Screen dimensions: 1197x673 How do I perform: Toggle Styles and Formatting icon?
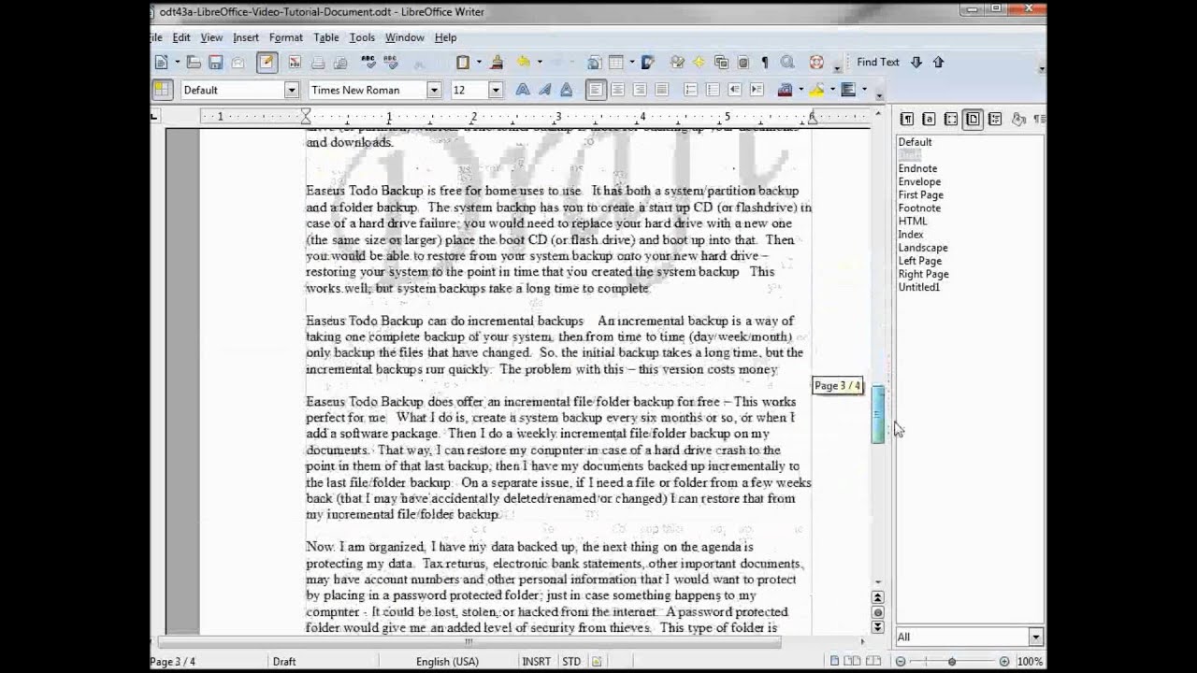click(x=162, y=90)
